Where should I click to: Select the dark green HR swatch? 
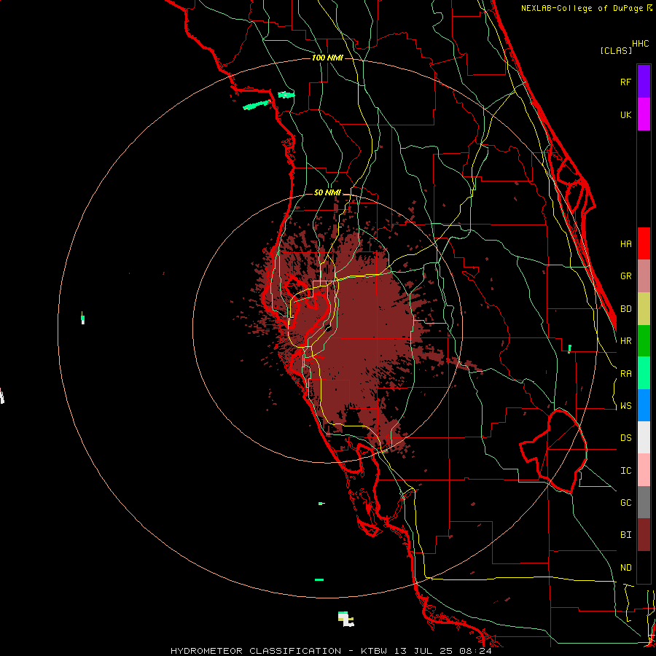click(x=644, y=341)
